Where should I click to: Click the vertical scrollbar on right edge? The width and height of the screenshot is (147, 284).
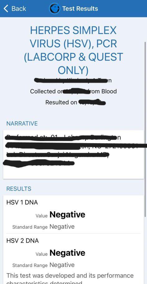[x=145, y=129]
